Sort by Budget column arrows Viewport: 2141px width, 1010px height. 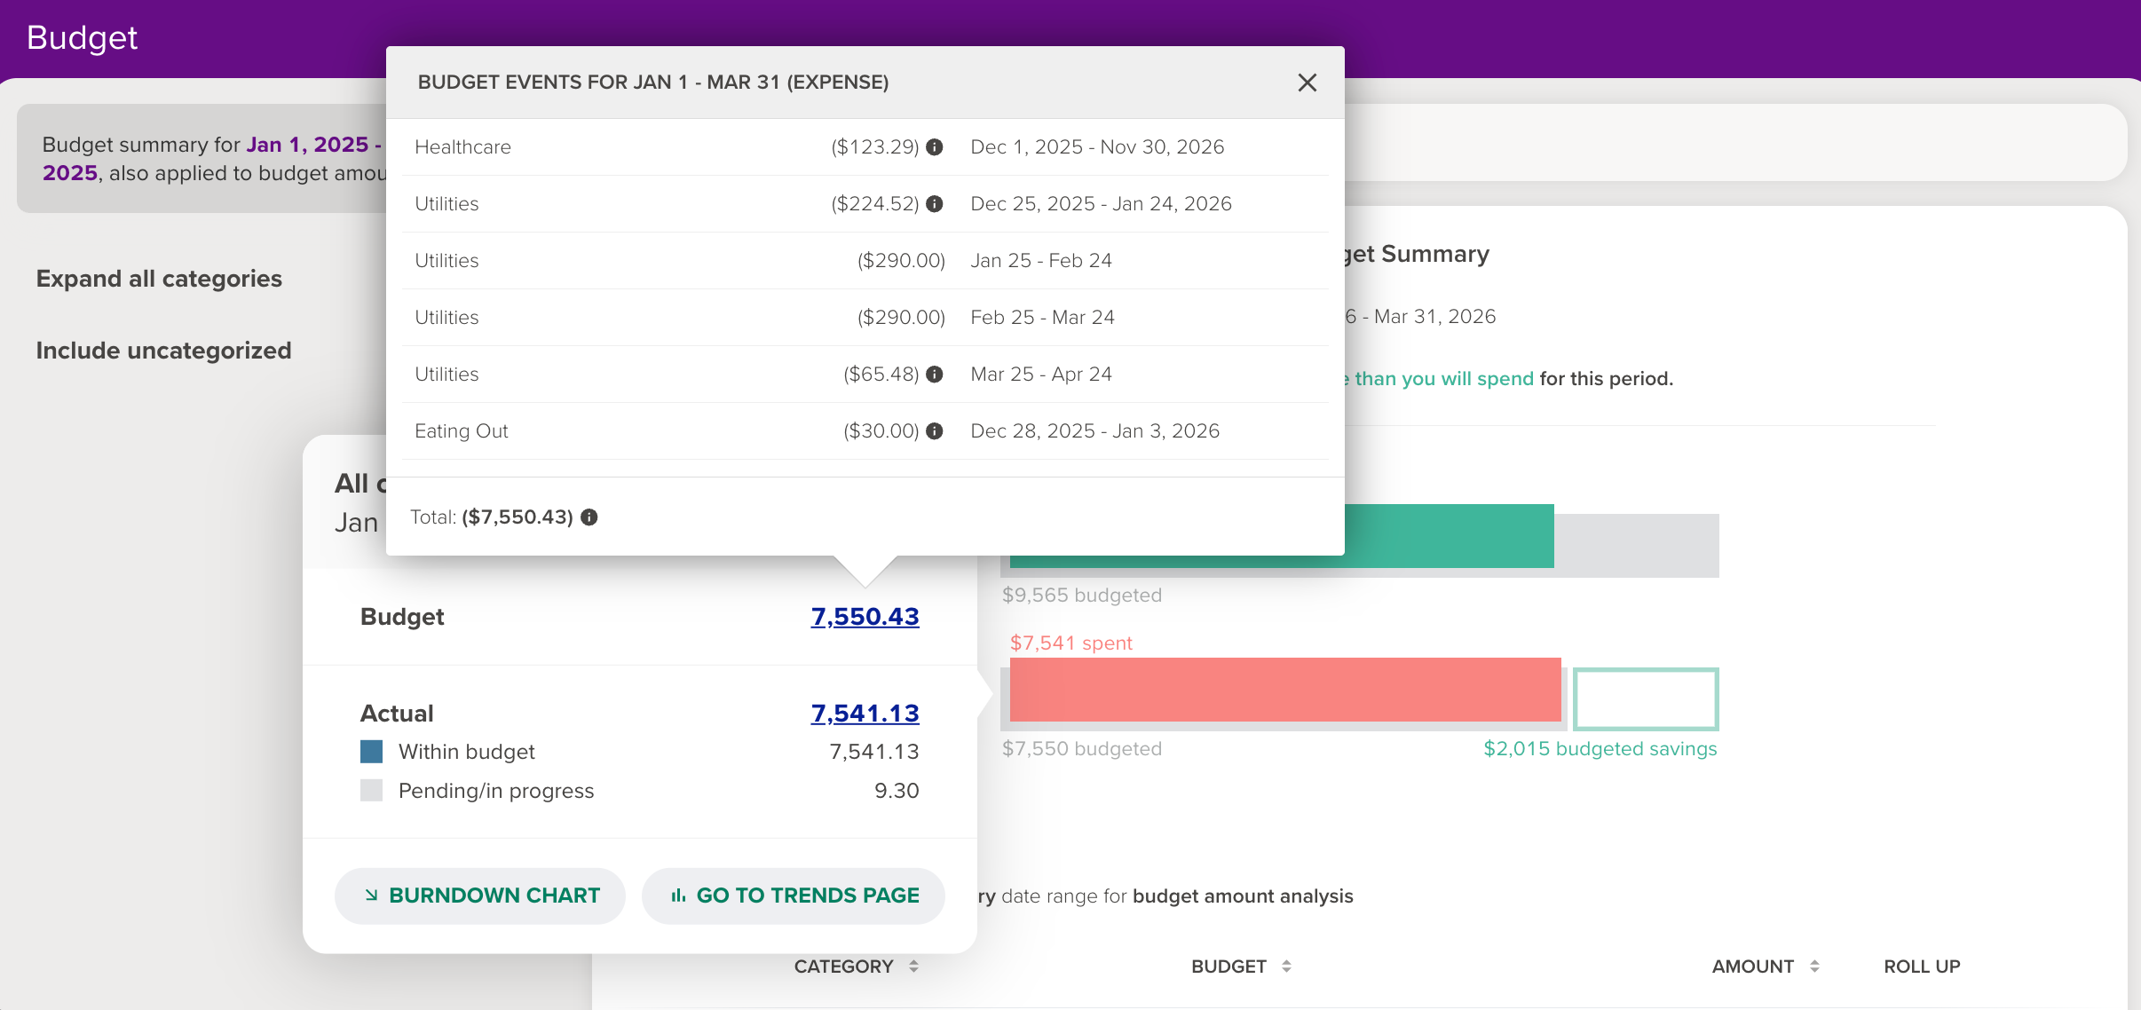(1286, 967)
